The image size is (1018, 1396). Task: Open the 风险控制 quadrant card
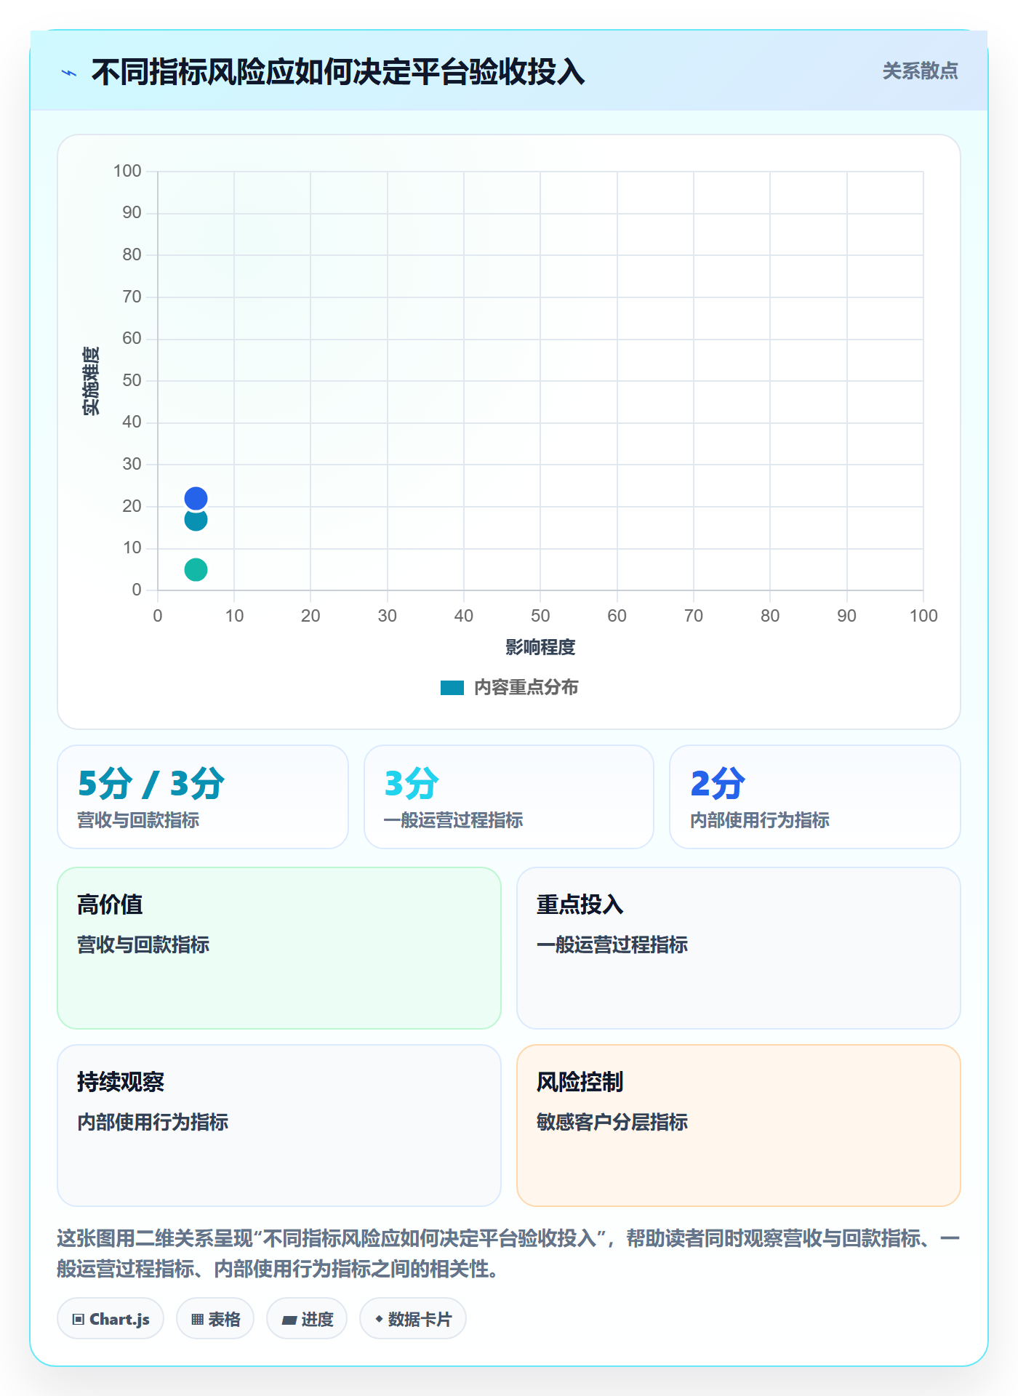point(739,1126)
